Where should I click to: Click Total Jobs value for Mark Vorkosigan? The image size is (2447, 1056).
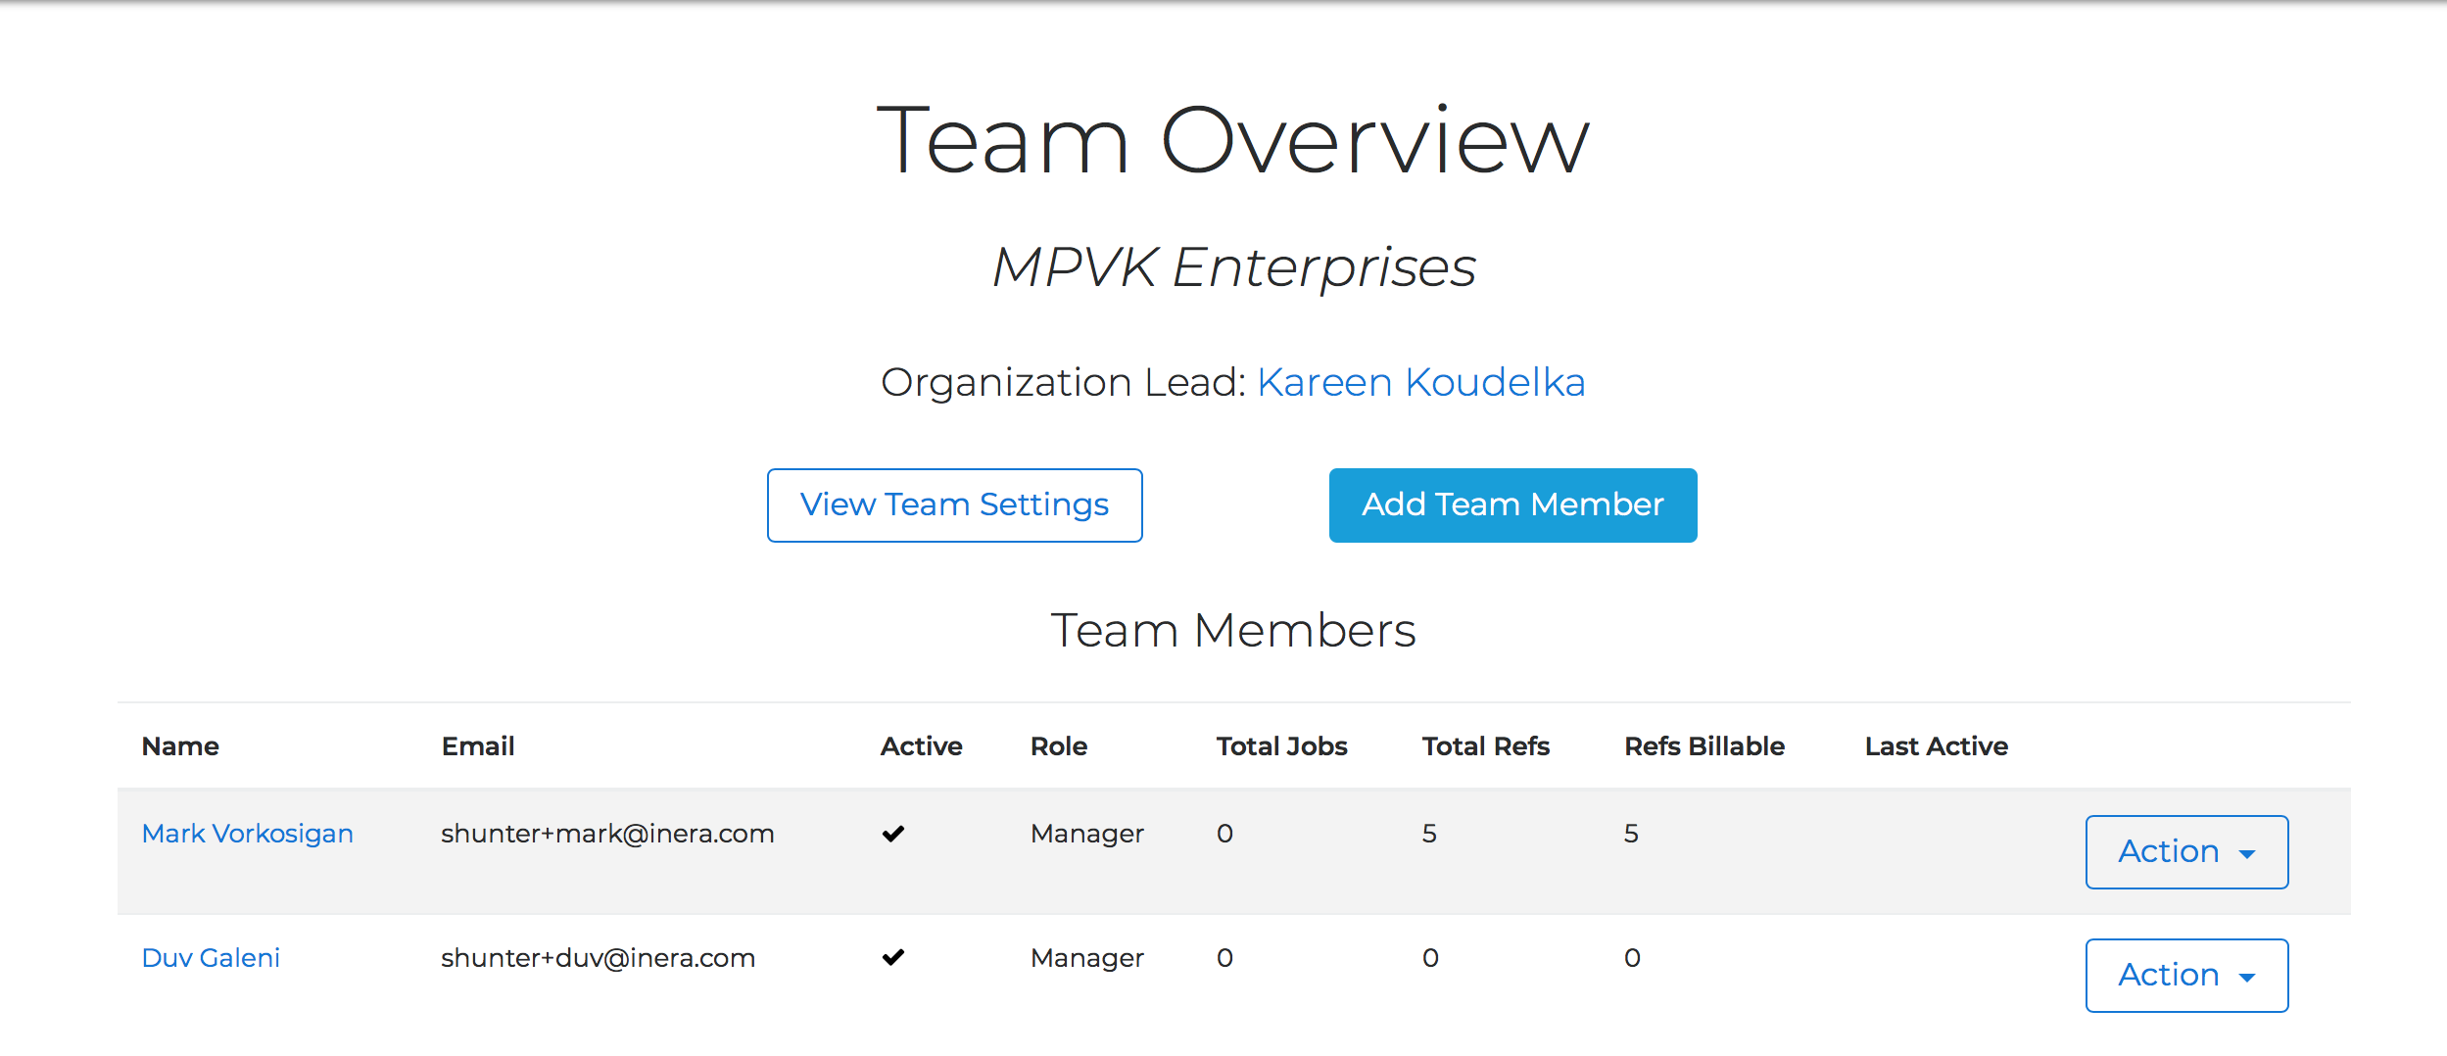pos(1224,834)
